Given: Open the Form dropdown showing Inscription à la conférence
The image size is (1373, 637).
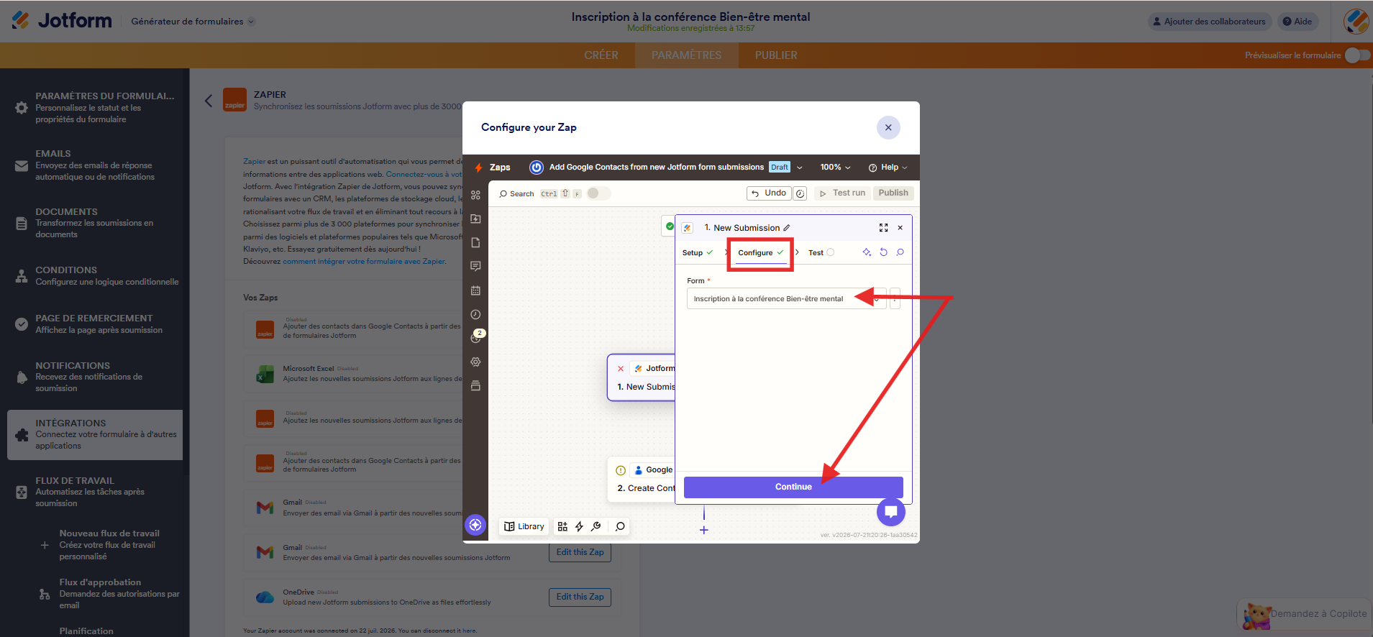Looking at the screenshot, I should [x=786, y=299].
